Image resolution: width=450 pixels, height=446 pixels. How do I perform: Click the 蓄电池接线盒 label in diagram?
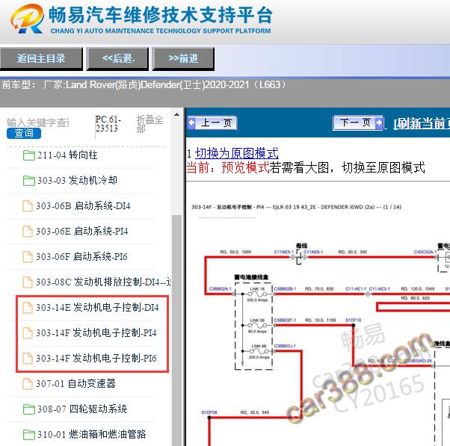point(251,277)
